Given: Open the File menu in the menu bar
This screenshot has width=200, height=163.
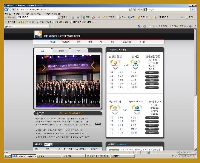Looking at the screenshot, I should tap(8, 14).
